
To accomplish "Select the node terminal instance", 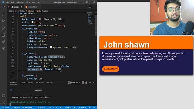I will (x=71, y=83).
